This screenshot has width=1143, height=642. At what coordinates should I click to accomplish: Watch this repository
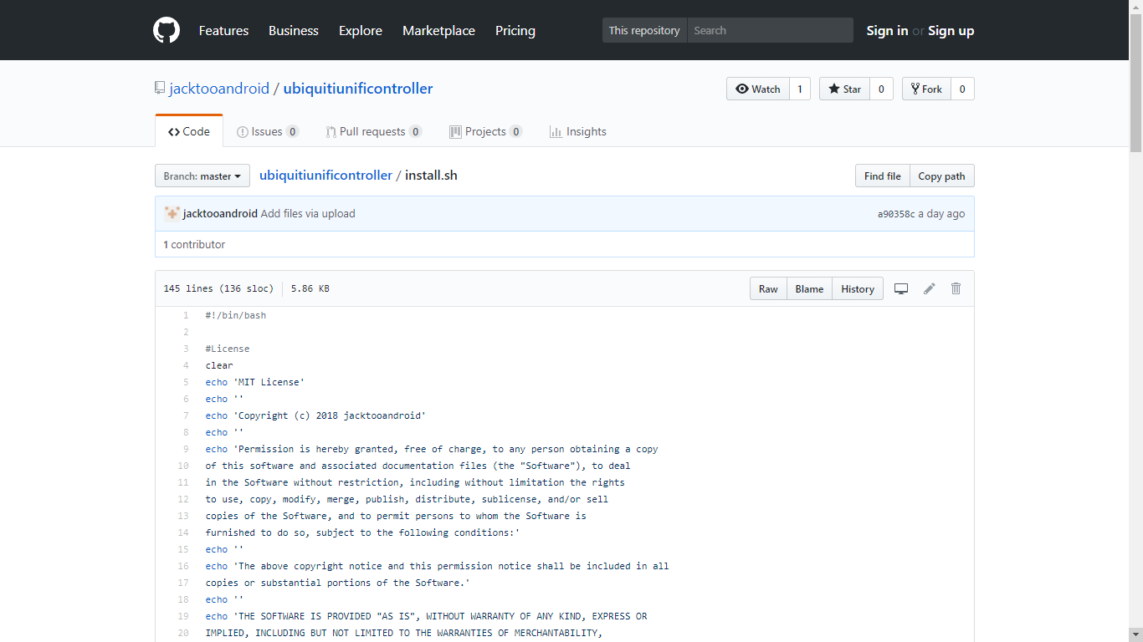757,89
